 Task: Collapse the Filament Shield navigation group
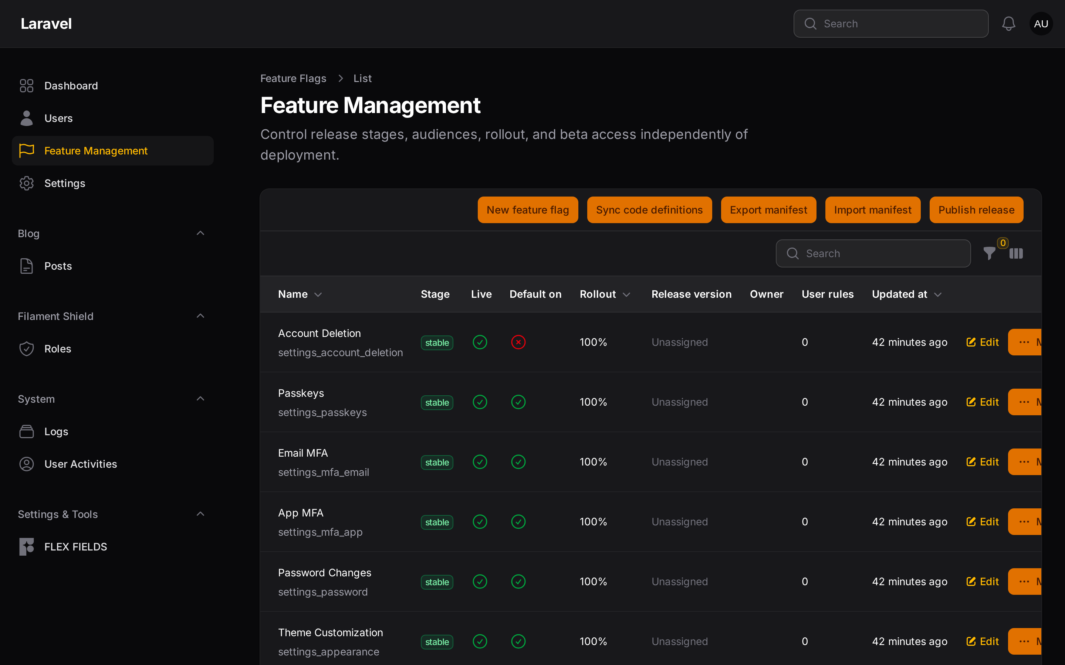[x=200, y=316]
